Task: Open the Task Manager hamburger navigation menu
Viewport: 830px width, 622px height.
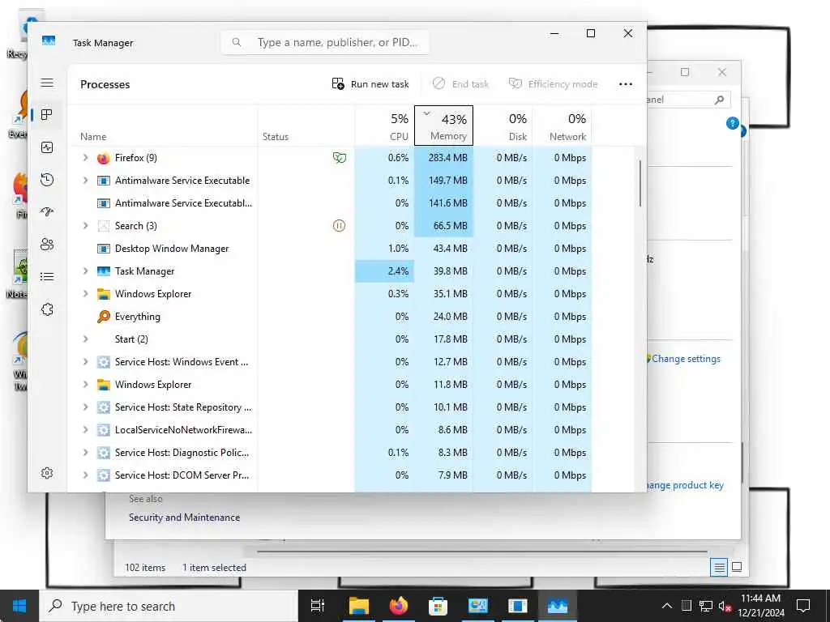Action: (47, 83)
